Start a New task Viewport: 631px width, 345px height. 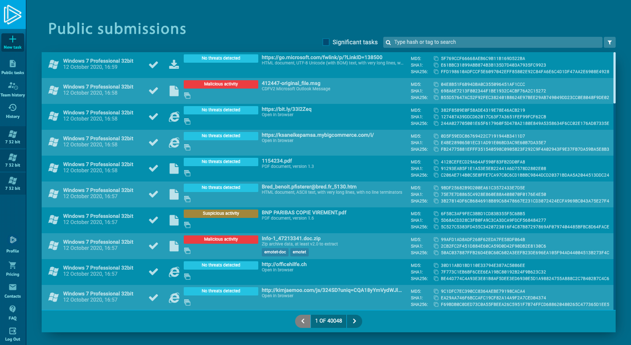click(x=13, y=43)
